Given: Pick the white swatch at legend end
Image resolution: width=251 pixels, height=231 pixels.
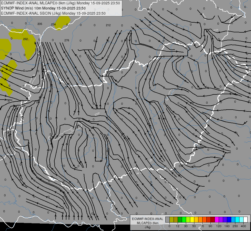Looking at the screenshot, I should point(246,219).
